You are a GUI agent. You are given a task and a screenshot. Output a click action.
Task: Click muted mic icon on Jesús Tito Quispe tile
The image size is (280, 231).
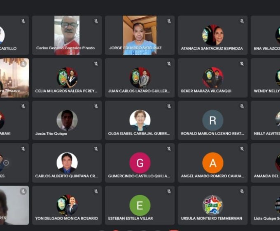pyautogui.click(x=96, y=106)
